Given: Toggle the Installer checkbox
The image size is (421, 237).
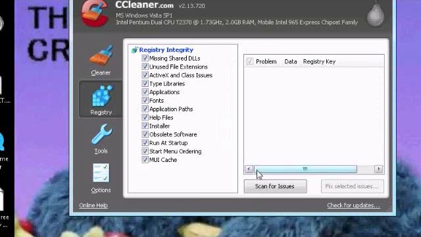Looking at the screenshot, I should pos(145,126).
